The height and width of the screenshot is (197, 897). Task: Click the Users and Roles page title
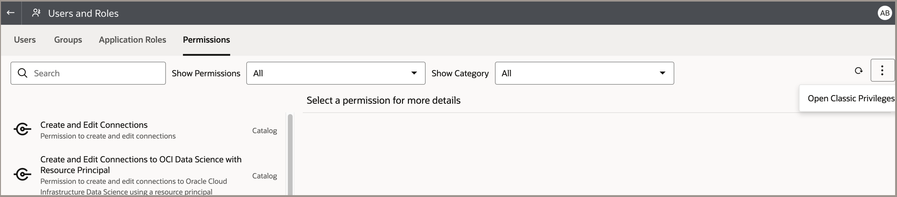coord(83,13)
